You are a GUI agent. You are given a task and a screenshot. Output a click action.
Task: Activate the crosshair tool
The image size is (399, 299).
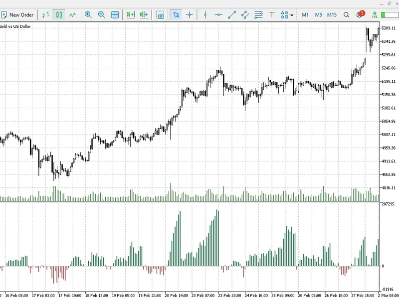tap(190, 15)
